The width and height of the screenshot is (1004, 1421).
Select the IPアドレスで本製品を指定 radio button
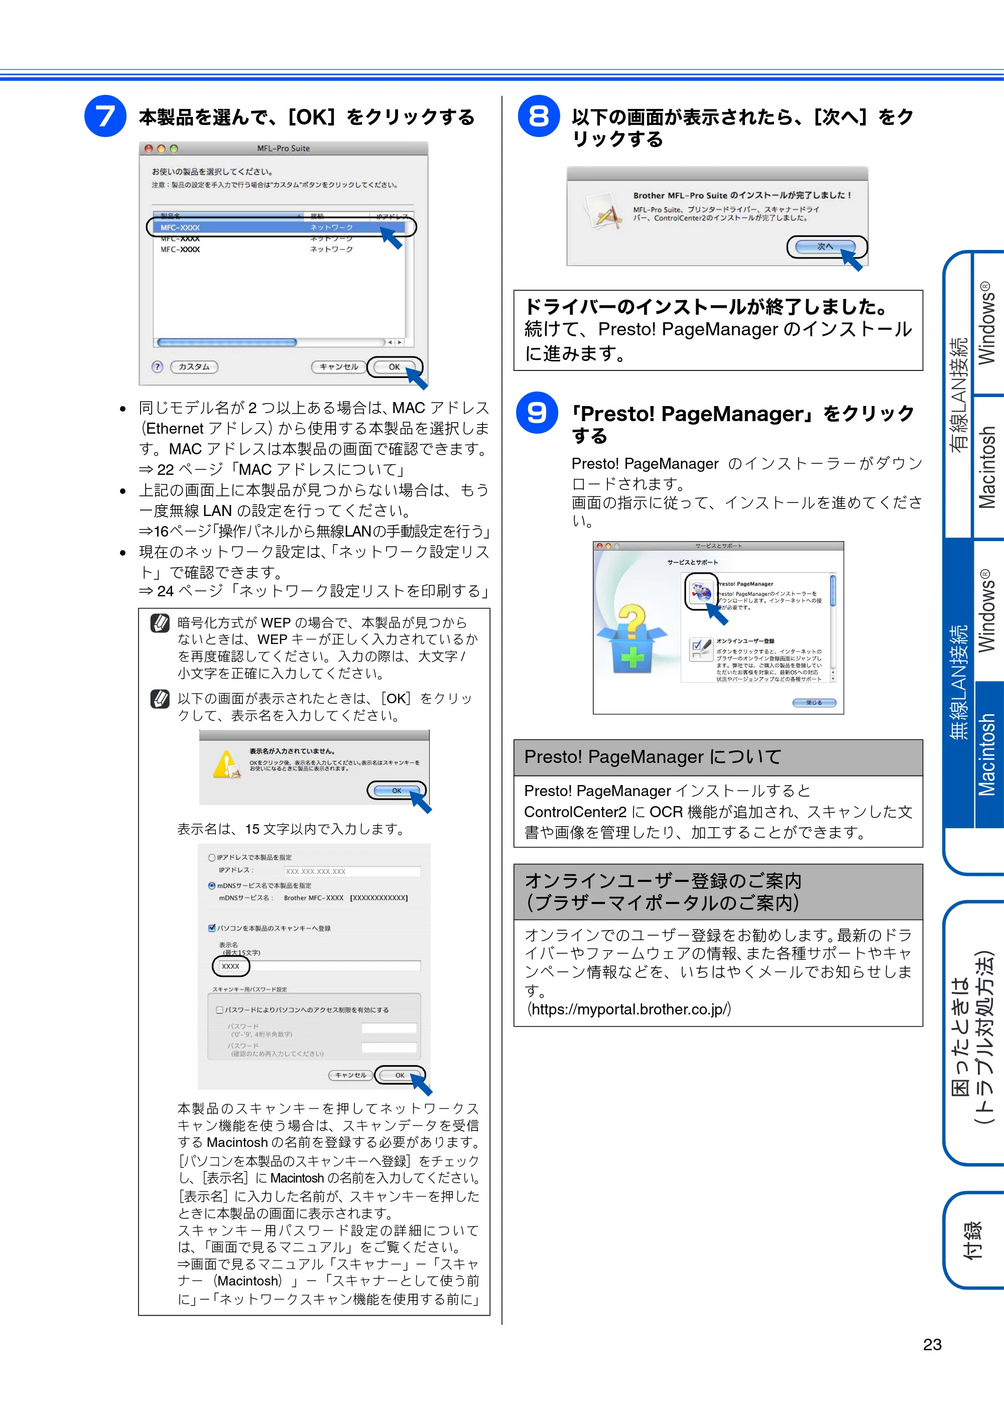point(212,857)
